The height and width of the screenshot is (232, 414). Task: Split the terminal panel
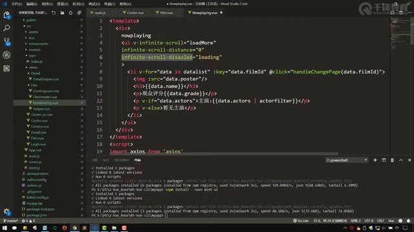pos(384,160)
